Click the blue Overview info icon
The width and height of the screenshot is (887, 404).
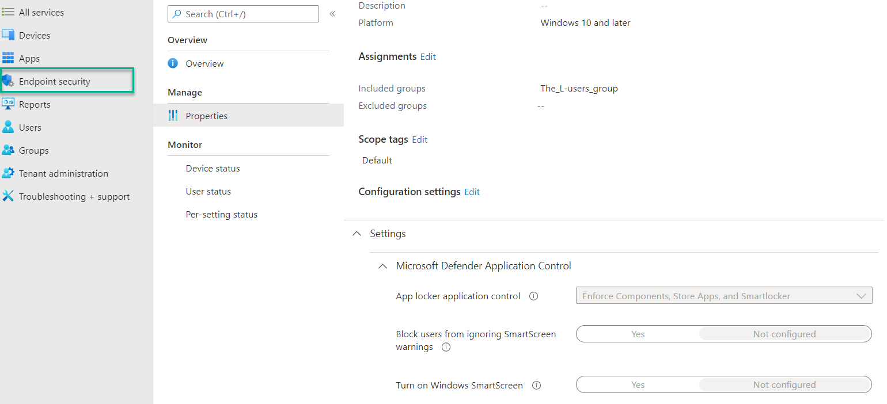tap(173, 63)
